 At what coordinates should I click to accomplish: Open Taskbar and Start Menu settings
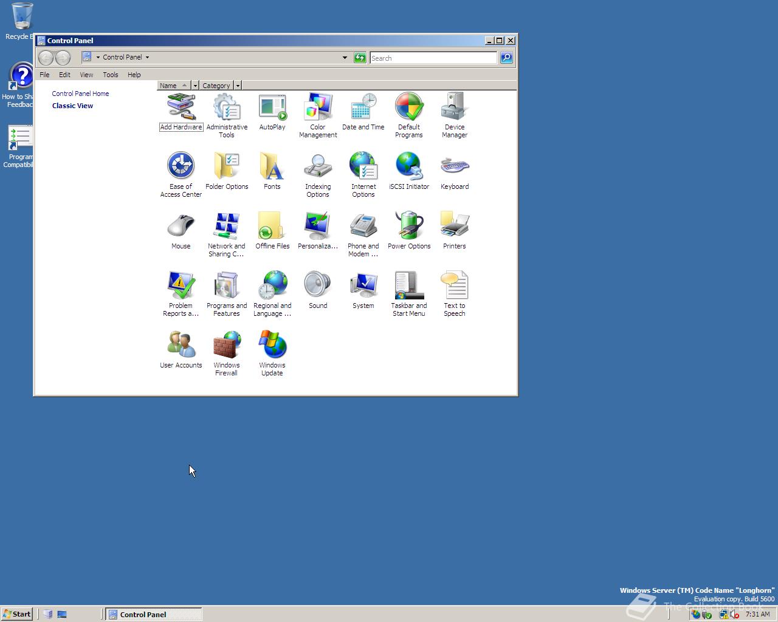tap(409, 294)
